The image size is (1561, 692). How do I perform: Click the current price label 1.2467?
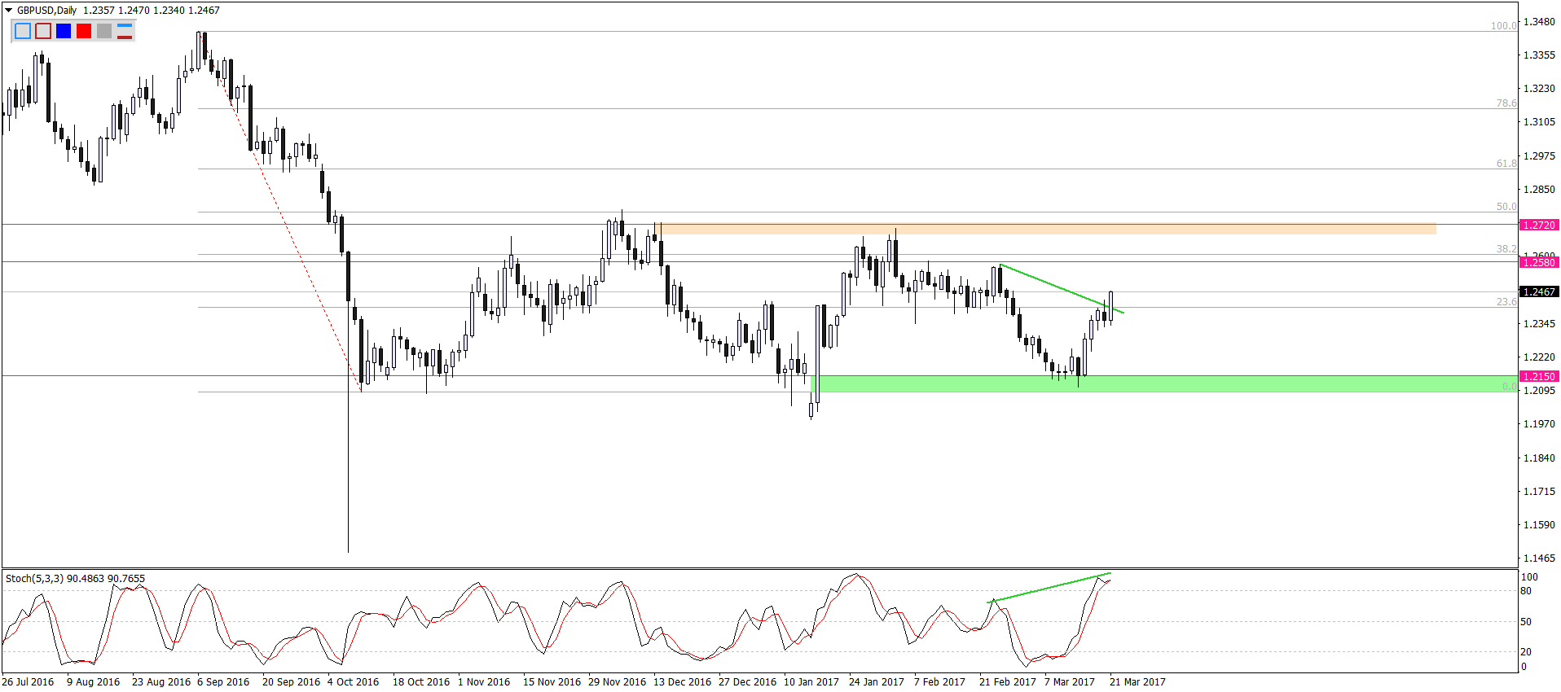[x=1539, y=291]
